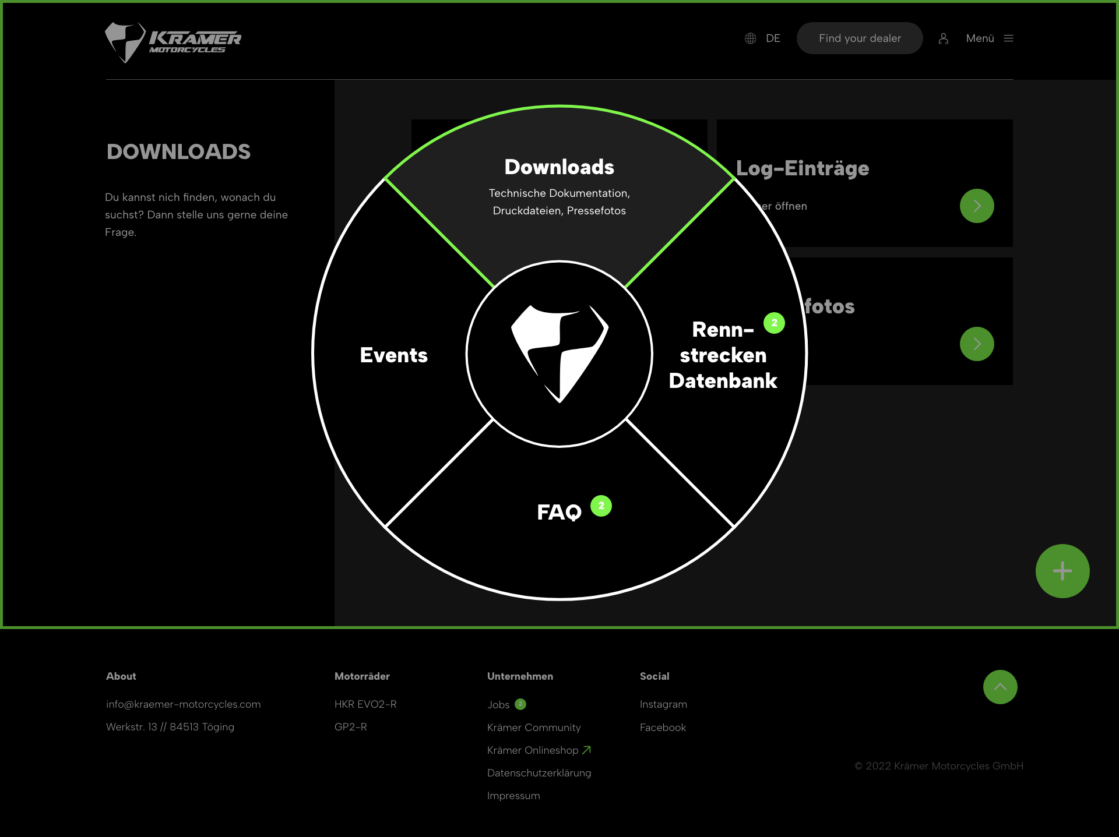Screen dimensions: 1119x837
Task: Click green arrow on the fotos card
Action: click(x=977, y=344)
